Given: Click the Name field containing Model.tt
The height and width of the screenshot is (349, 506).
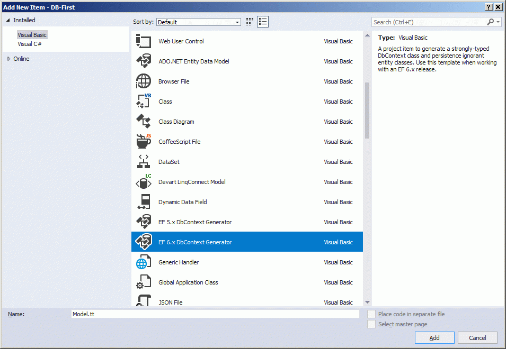Looking at the screenshot, I should tap(215, 314).
